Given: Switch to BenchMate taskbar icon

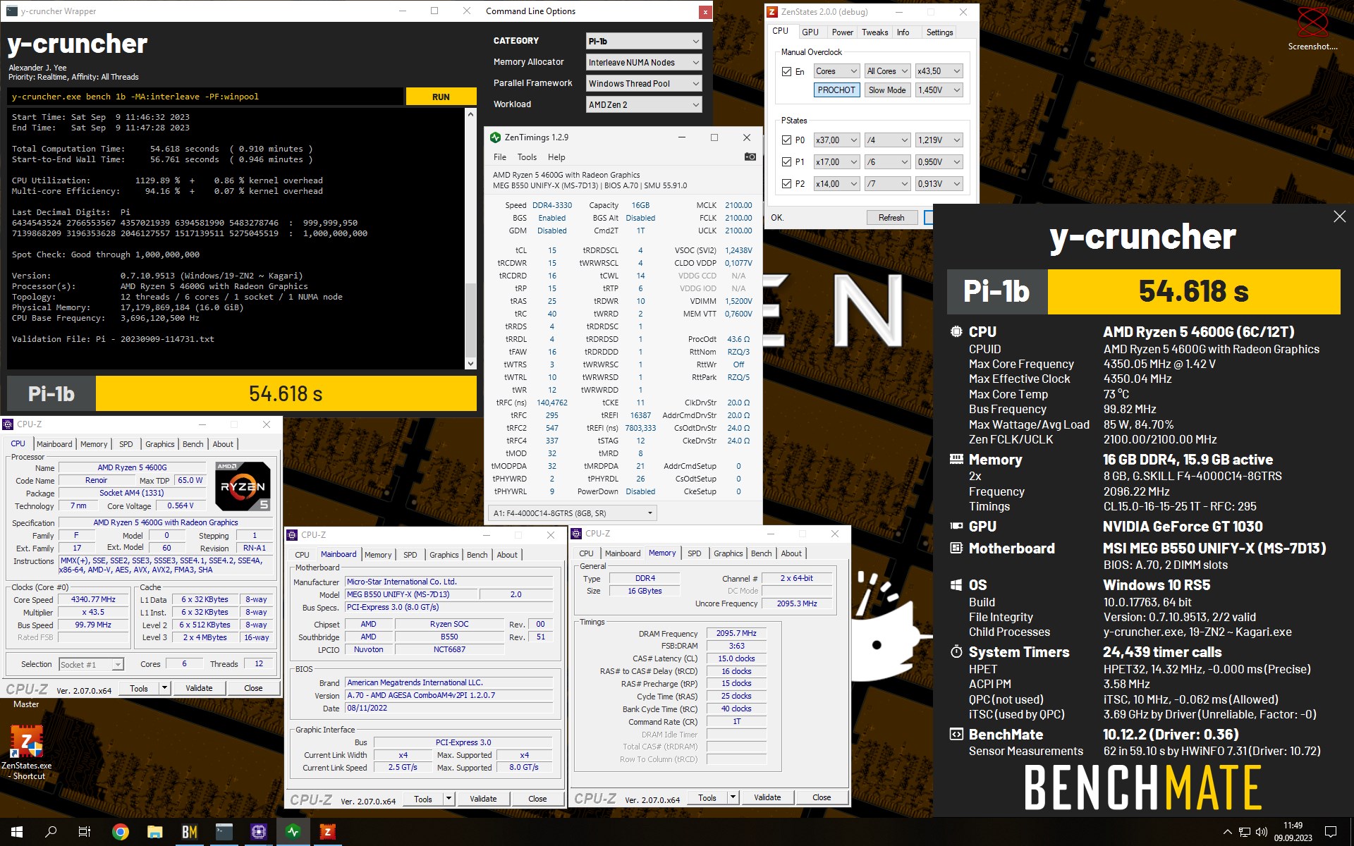Looking at the screenshot, I should tap(190, 832).
